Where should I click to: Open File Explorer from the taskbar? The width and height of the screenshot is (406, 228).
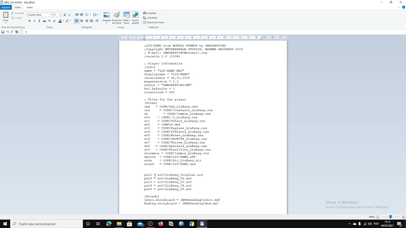point(119,224)
